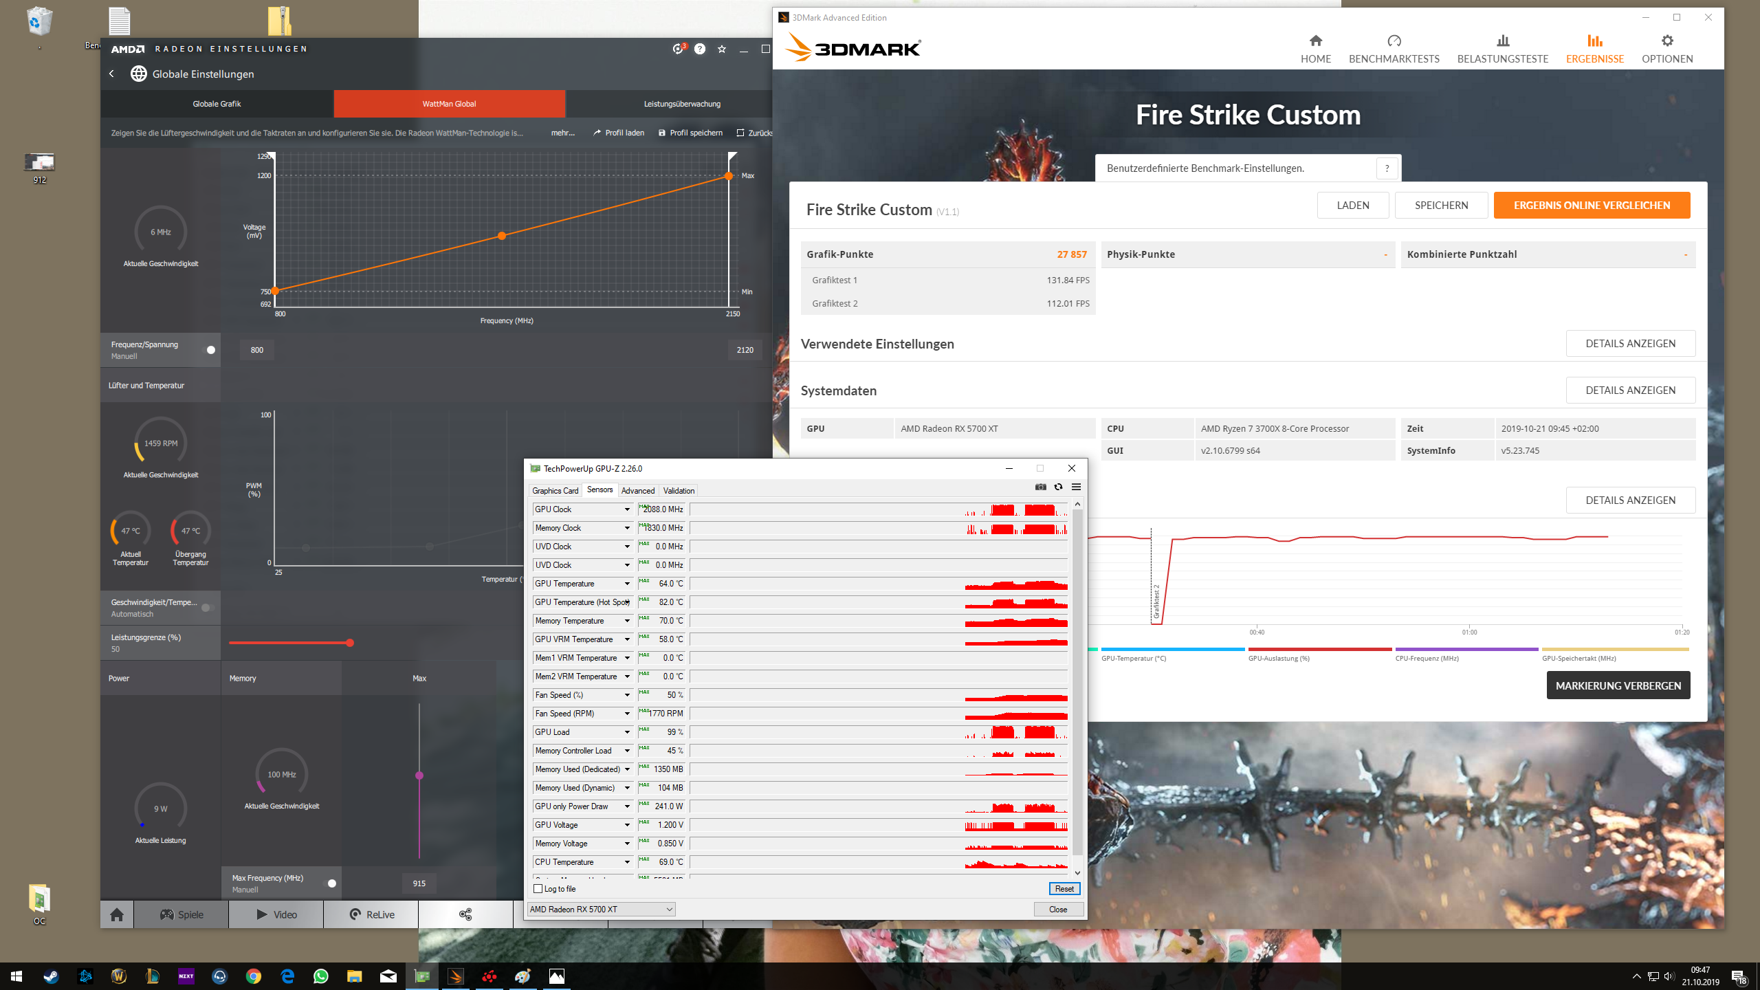This screenshot has width=1760, height=990.
Task: Click the GPU-Z refresh icon
Action: [x=1058, y=487]
